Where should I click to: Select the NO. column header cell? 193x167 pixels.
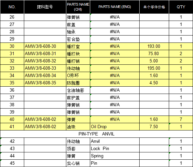12,7
